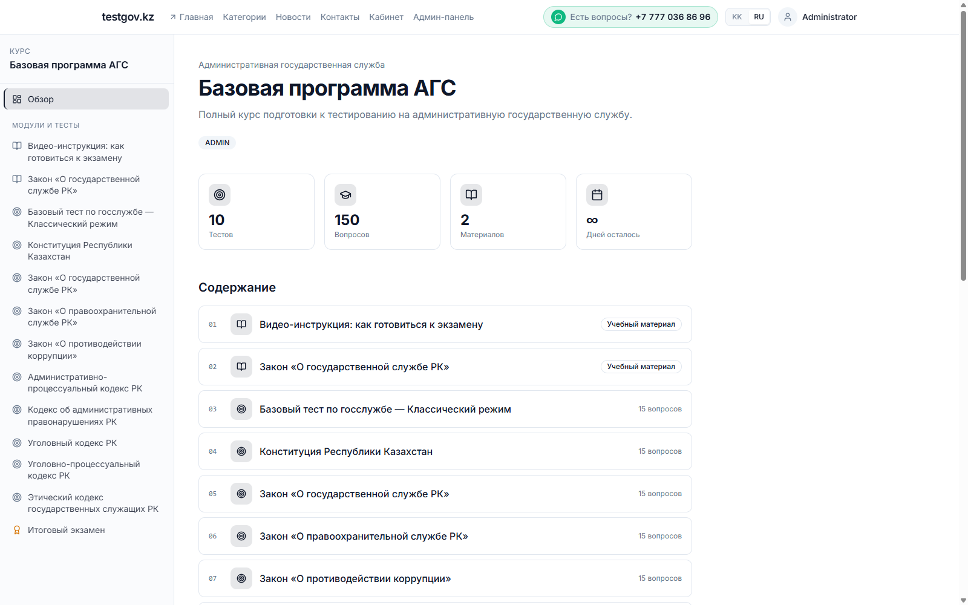This screenshot has width=968, height=605.
Task: Click the phone number +7 777 036 86 96
Action: 673,17
